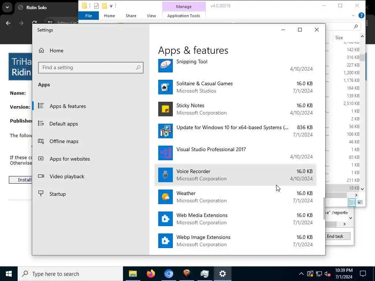Click Explorer horizontal scrollbar right arrow
Image resolution: width=375 pixels, height=281 pixels.
pyautogui.click(x=356, y=195)
